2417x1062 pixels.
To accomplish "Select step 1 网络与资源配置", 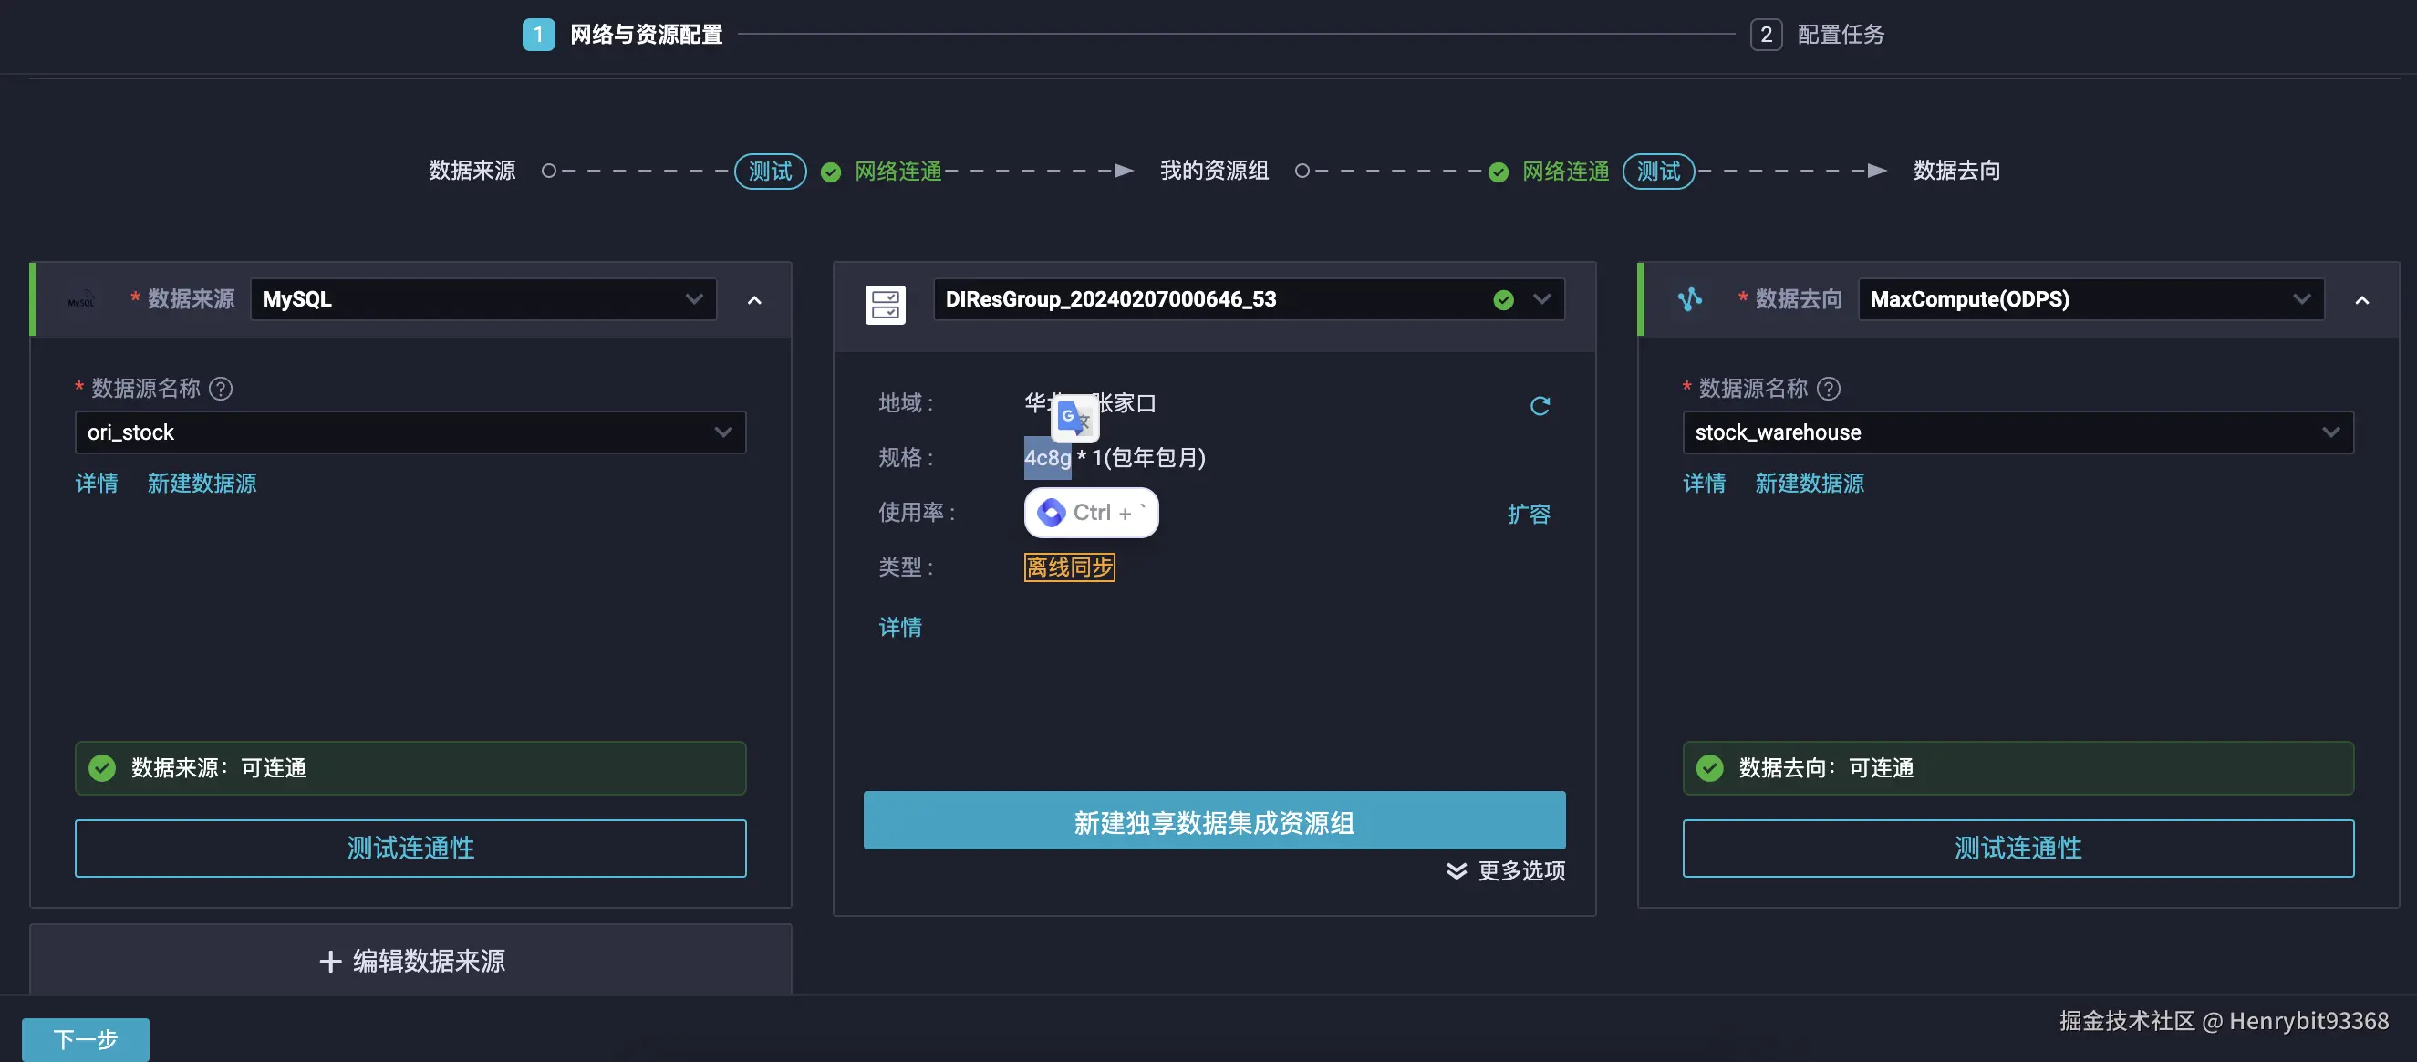I will pyautogui.click(x=623, y=35).
